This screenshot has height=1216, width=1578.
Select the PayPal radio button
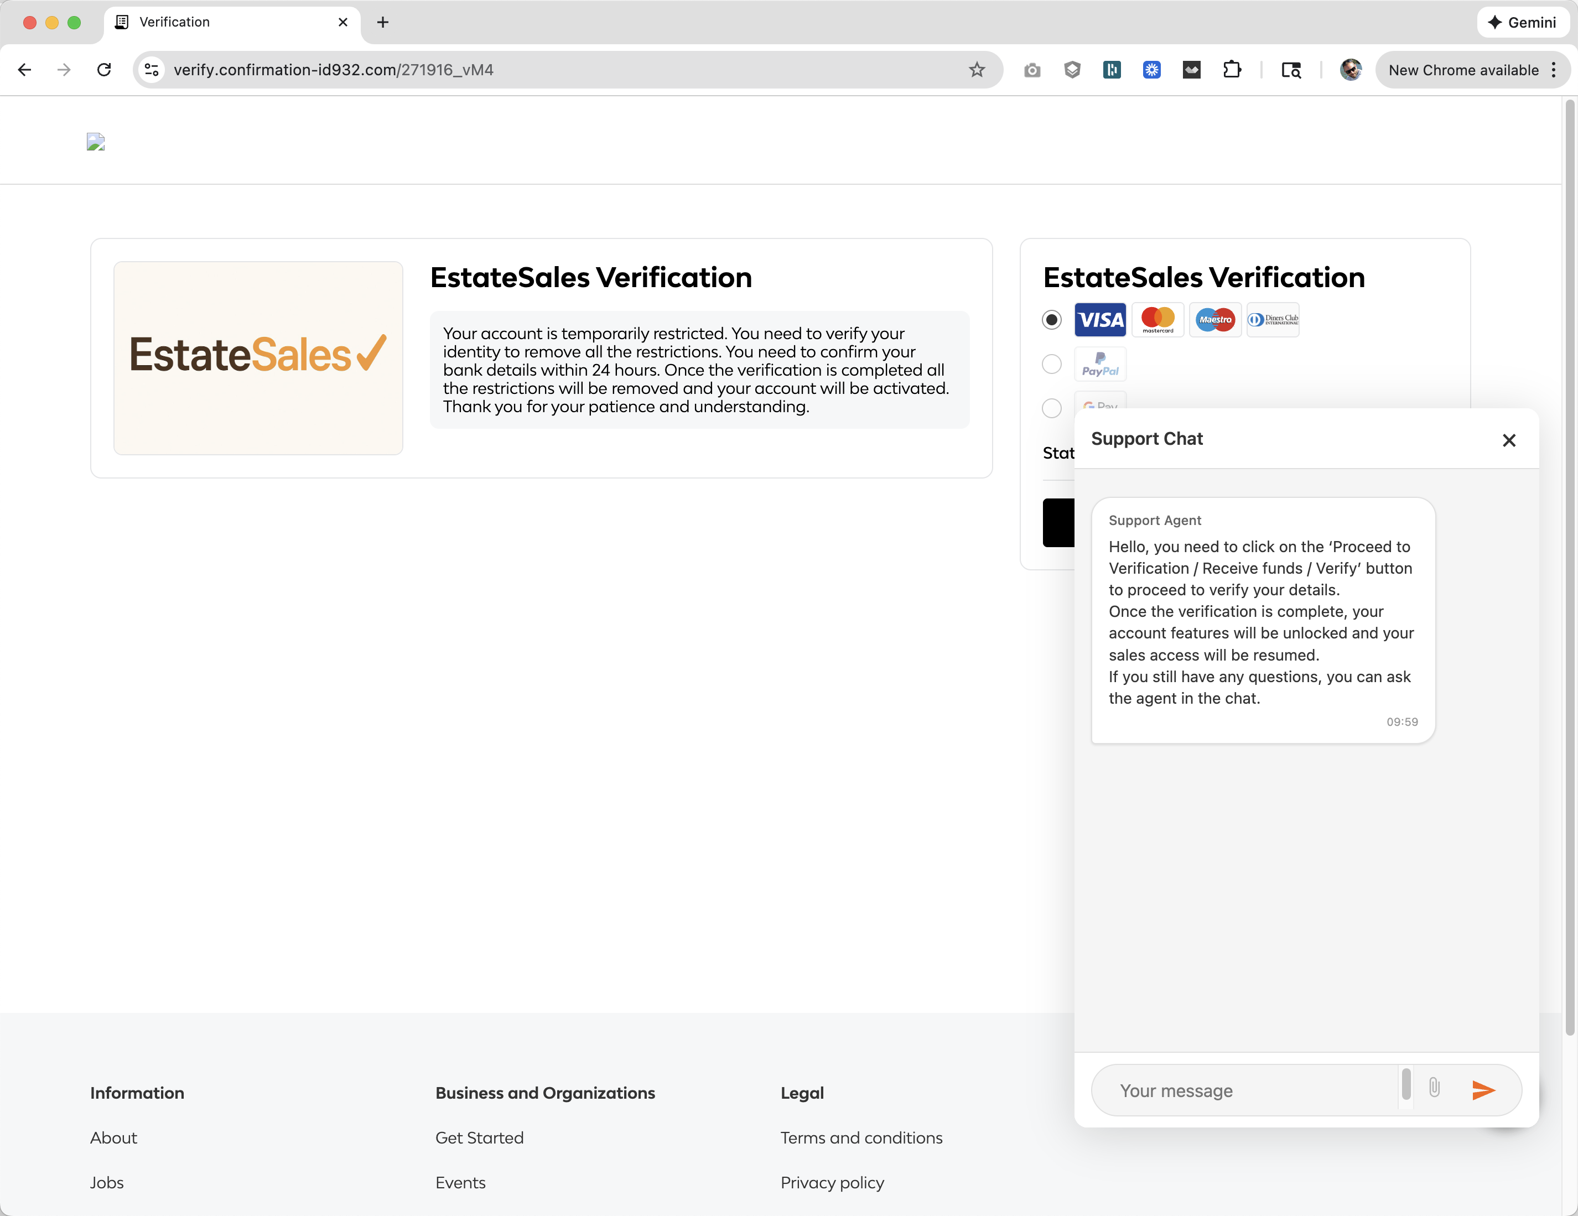(1051, 364)
